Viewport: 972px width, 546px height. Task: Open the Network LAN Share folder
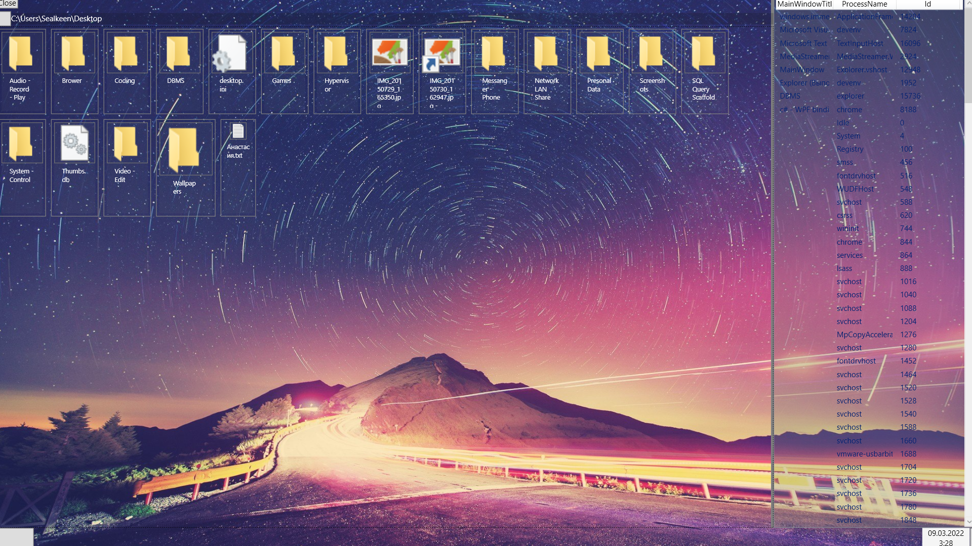click(546, 53)
